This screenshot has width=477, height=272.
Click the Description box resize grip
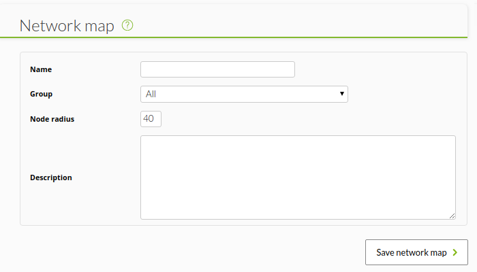point(452,216)
